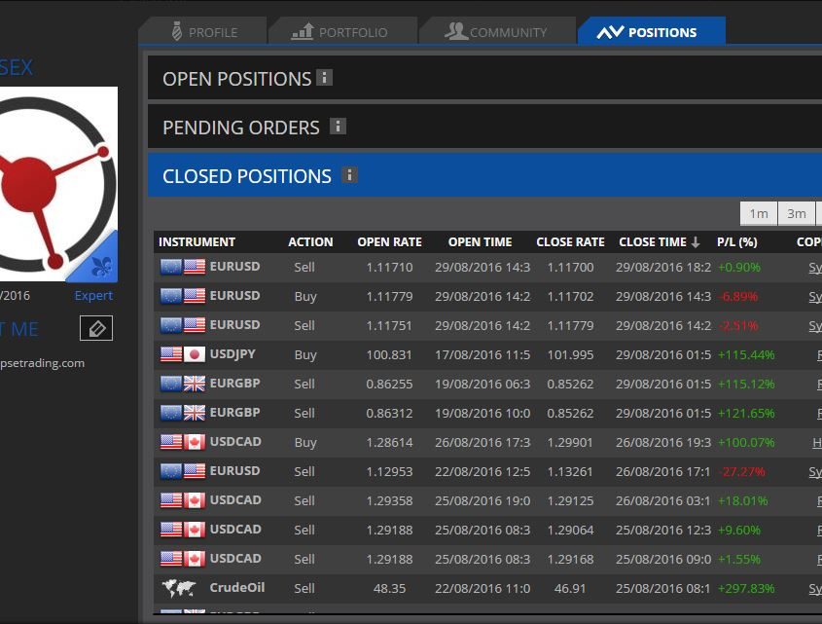
Task: Sort table by P/L (%) column
Action: point(736,242)
